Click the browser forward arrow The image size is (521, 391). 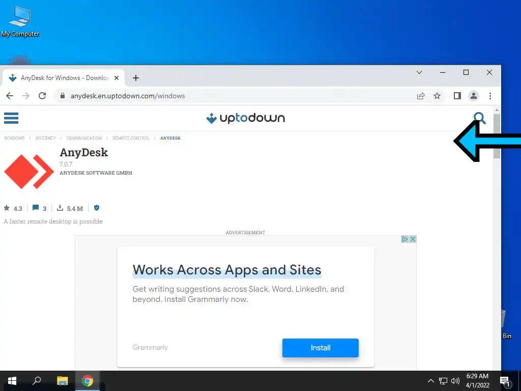[26, 96]
